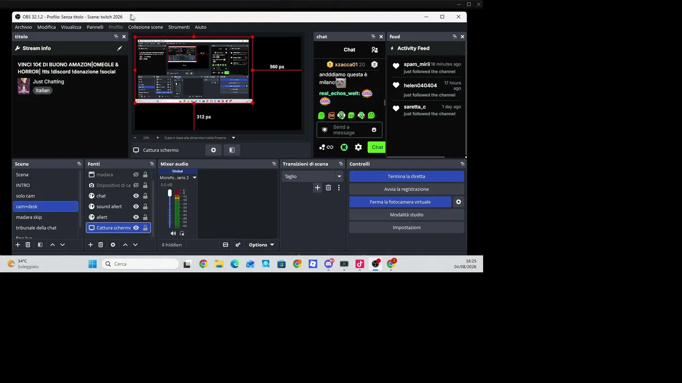Open Windows Start button on taskbar
Image resolution: width=682 pixels, height=383 pixels.
93,264
